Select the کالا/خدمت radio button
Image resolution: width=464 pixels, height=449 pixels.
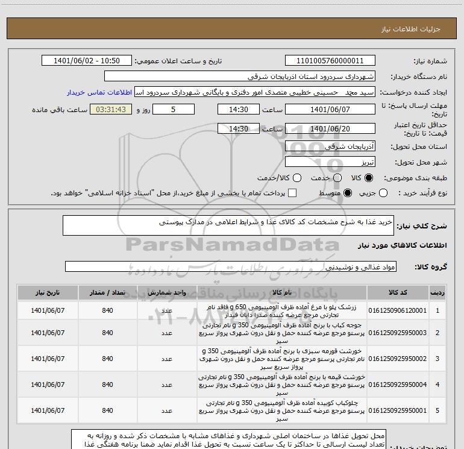[x=297, y=178]
